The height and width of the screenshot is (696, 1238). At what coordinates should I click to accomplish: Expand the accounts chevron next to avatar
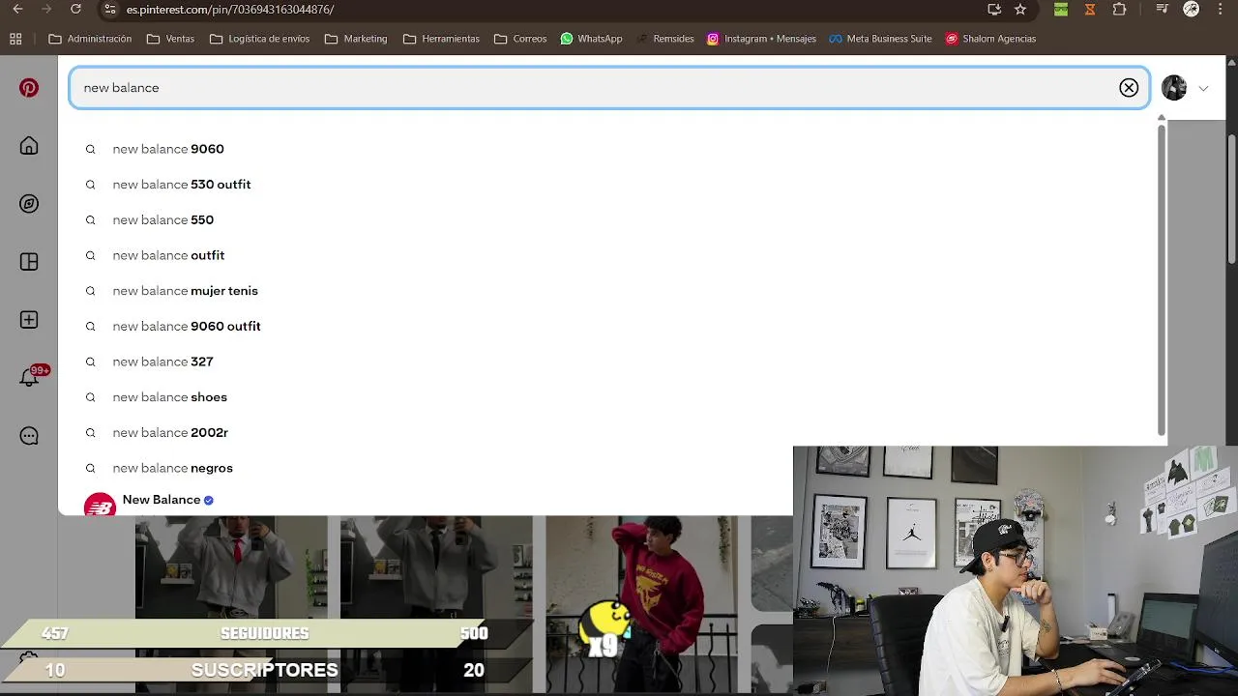tap(1203, 88)
